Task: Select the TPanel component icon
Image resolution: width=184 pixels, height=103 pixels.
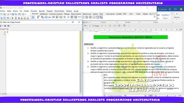Action: coord(94,17)
